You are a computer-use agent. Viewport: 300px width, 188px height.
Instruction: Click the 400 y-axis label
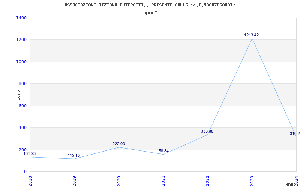click(x=22, y=127)
